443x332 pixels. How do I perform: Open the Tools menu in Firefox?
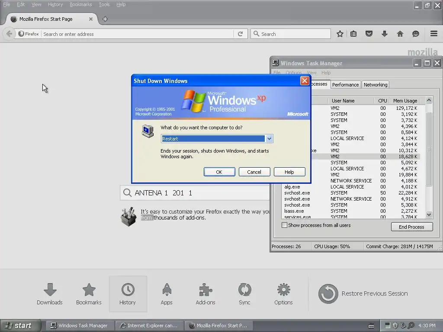pyautogui.click(x=104, y=4)
